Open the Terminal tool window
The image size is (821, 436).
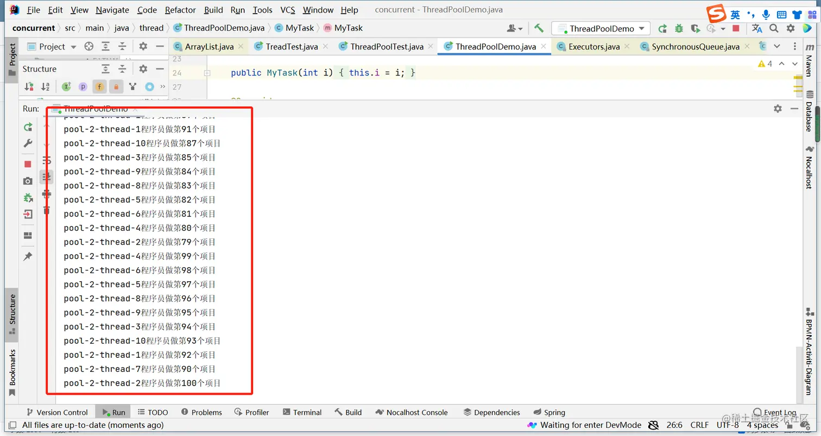[x=301, y=412]
